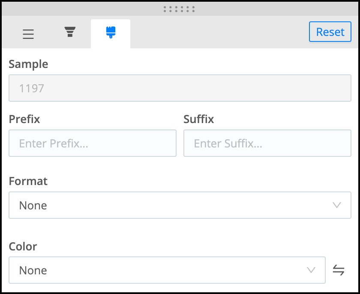Click the drag handle dots at top
Screen dimensions: 360x294
pos(179,8)
